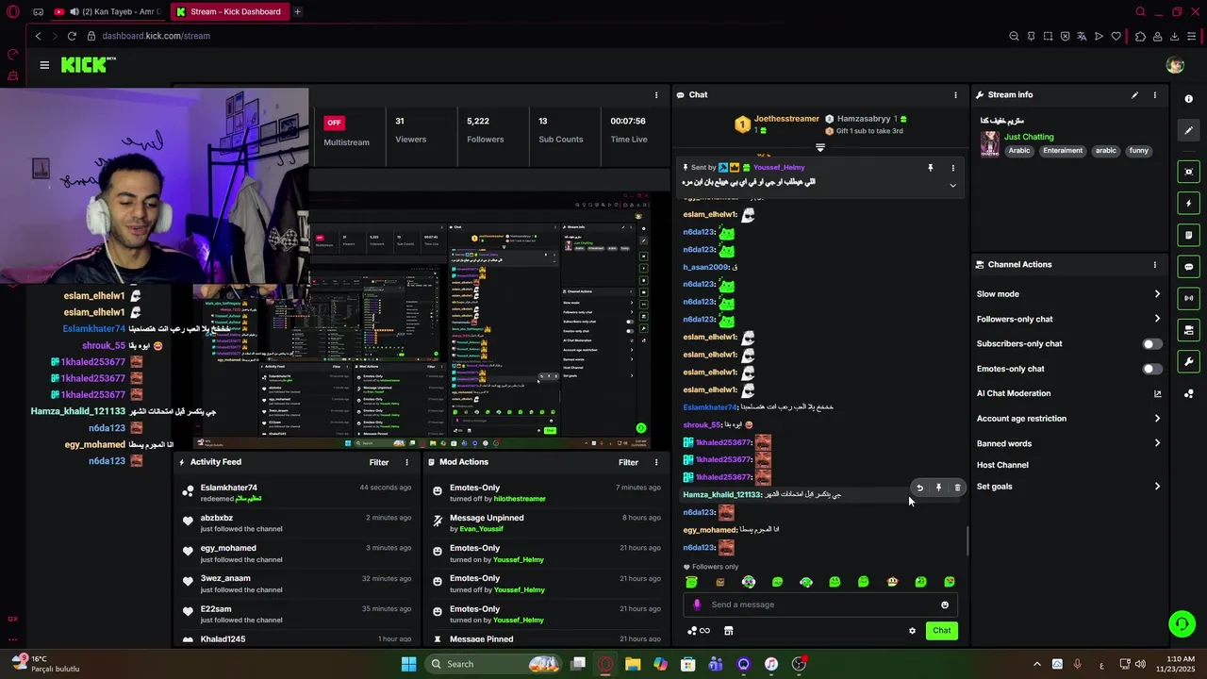Viewport: 1207px width, 679px height.
Task: Click the first green emote in quick row
Action: (x=691, y=582)
